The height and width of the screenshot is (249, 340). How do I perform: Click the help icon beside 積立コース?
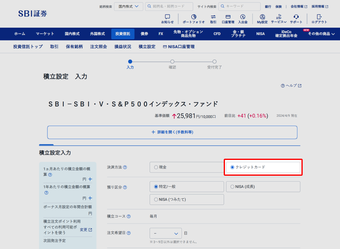click(x=129, y=216)
